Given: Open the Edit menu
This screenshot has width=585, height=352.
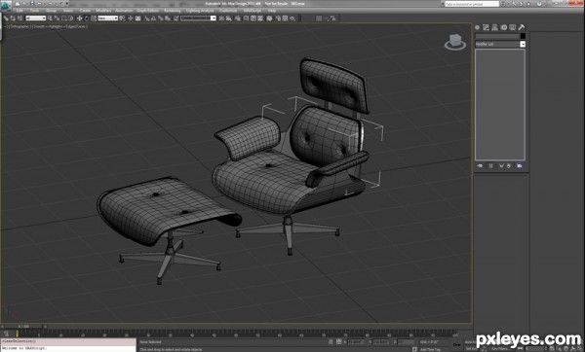Looking at the screenshot, I should pyautogui.click(x=19, y=11).
